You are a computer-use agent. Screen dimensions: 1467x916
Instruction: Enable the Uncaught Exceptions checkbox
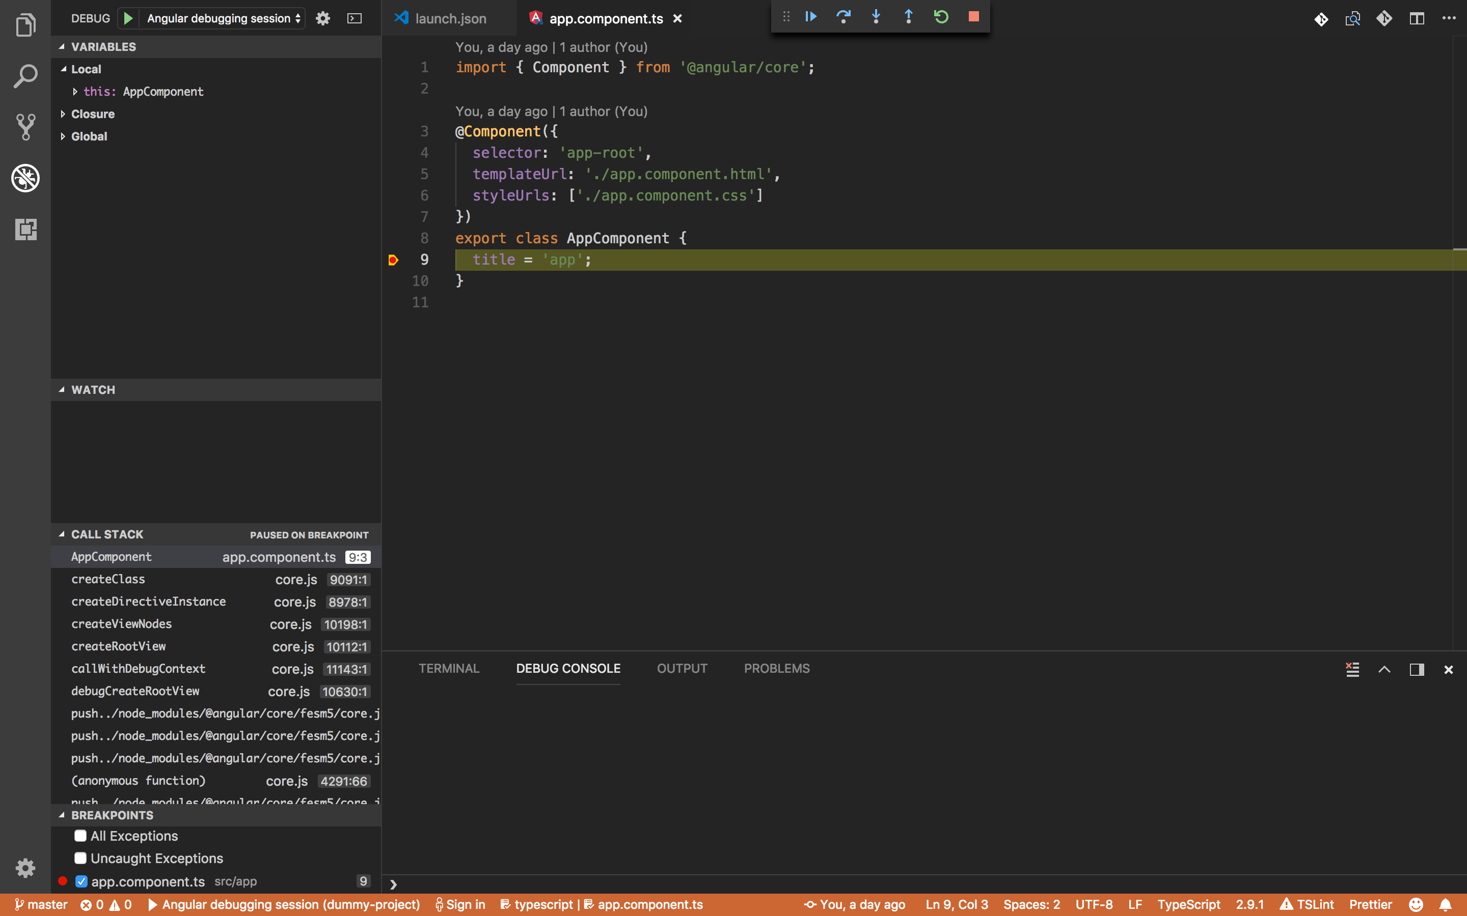(80, 858)
